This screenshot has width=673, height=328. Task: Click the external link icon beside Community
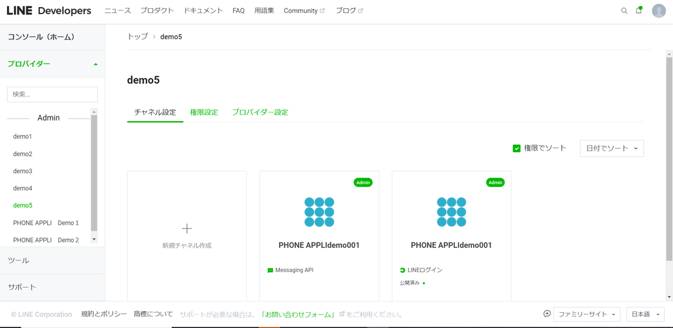tap(322, 11)
